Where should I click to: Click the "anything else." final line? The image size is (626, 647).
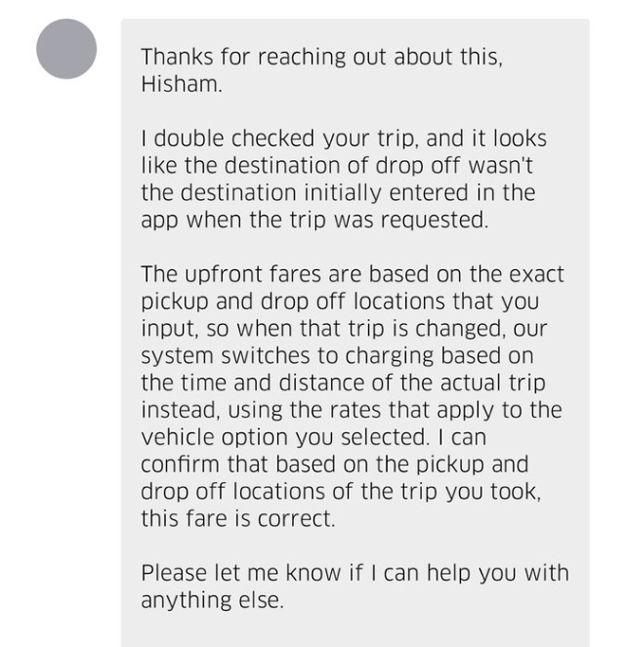pos(212,602)
